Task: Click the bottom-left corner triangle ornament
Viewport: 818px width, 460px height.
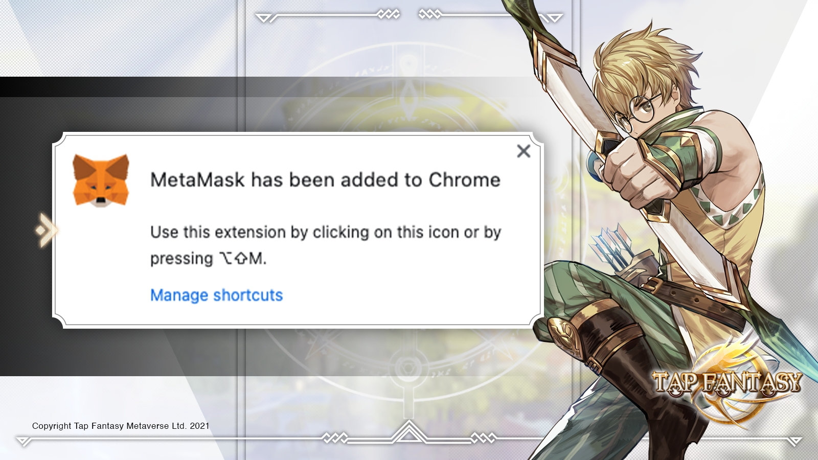Action: point(24,441)
